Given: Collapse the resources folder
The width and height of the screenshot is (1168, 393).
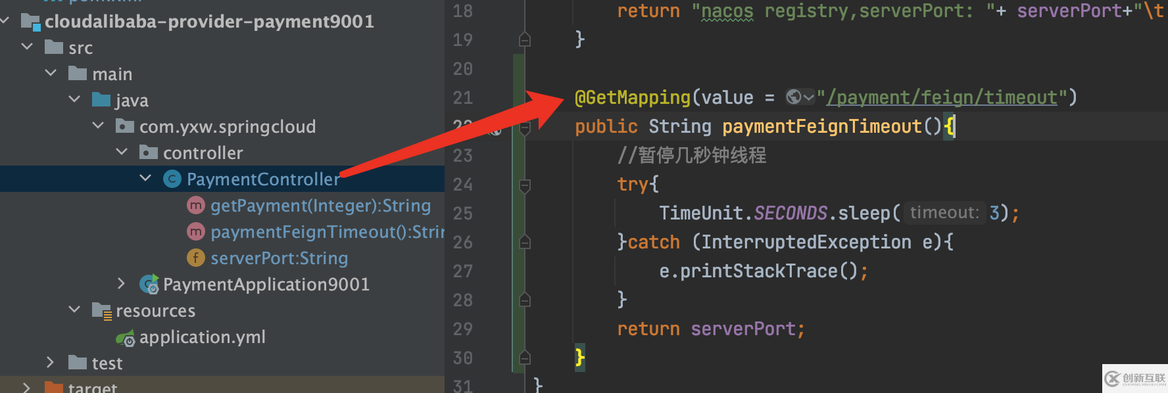Looking at the screenshot, I should click(74, 310).
